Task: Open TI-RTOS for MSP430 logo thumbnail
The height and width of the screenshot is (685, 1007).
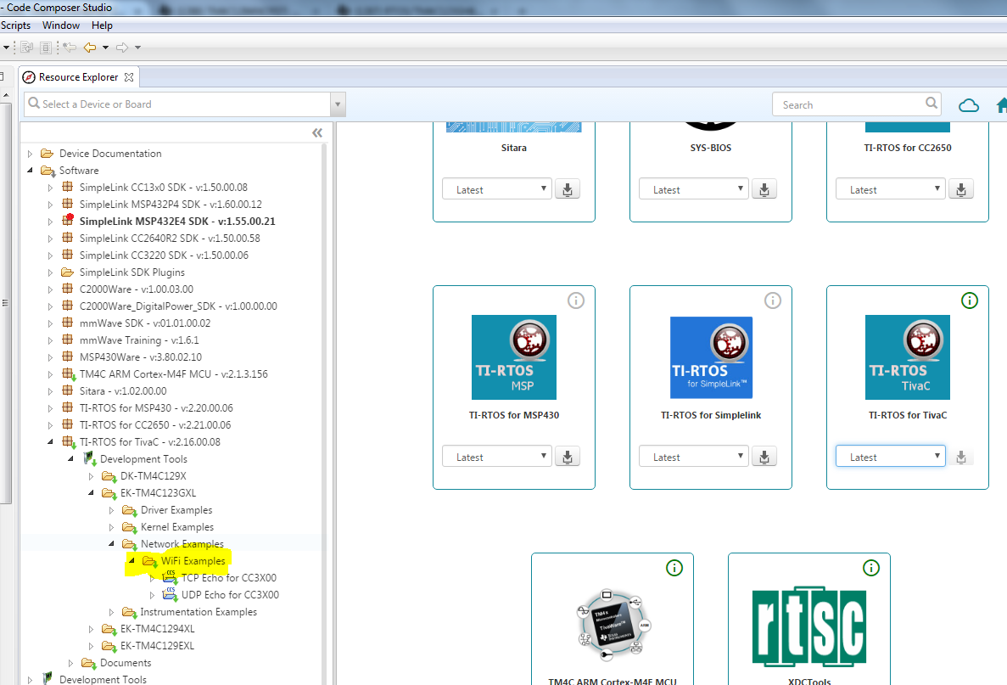Action: pos(514,357)
